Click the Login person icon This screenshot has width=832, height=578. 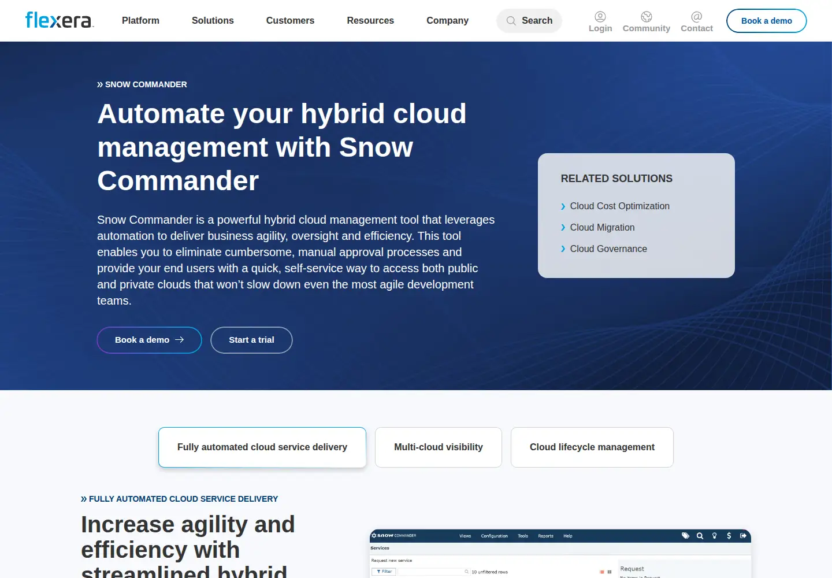click(x=600, y=17)
